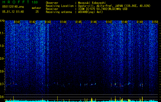
Task: Click the meteor count value 25
Action: 37,12
